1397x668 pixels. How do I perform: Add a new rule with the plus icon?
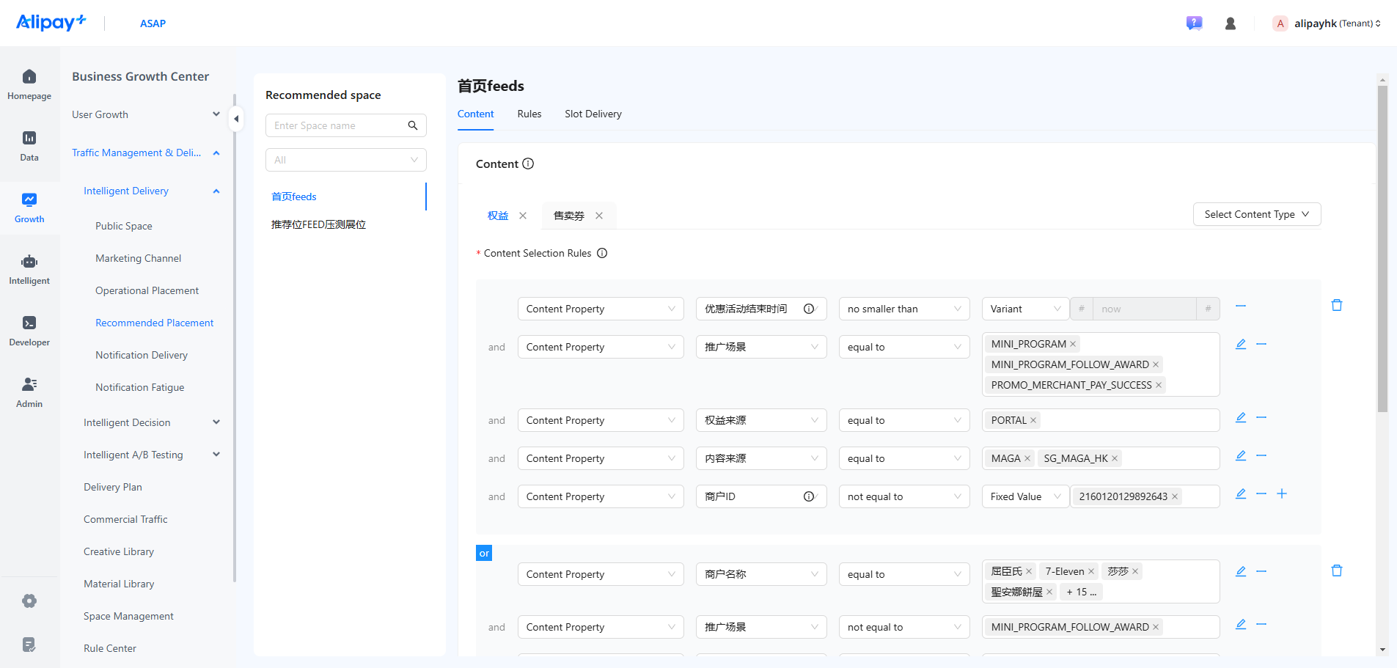(1282, 493)
